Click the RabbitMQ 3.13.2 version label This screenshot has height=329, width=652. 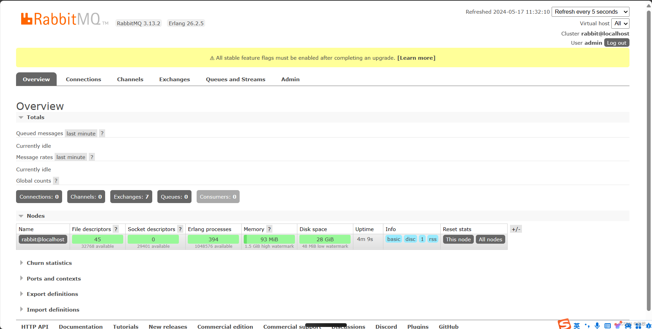(139, 23)
